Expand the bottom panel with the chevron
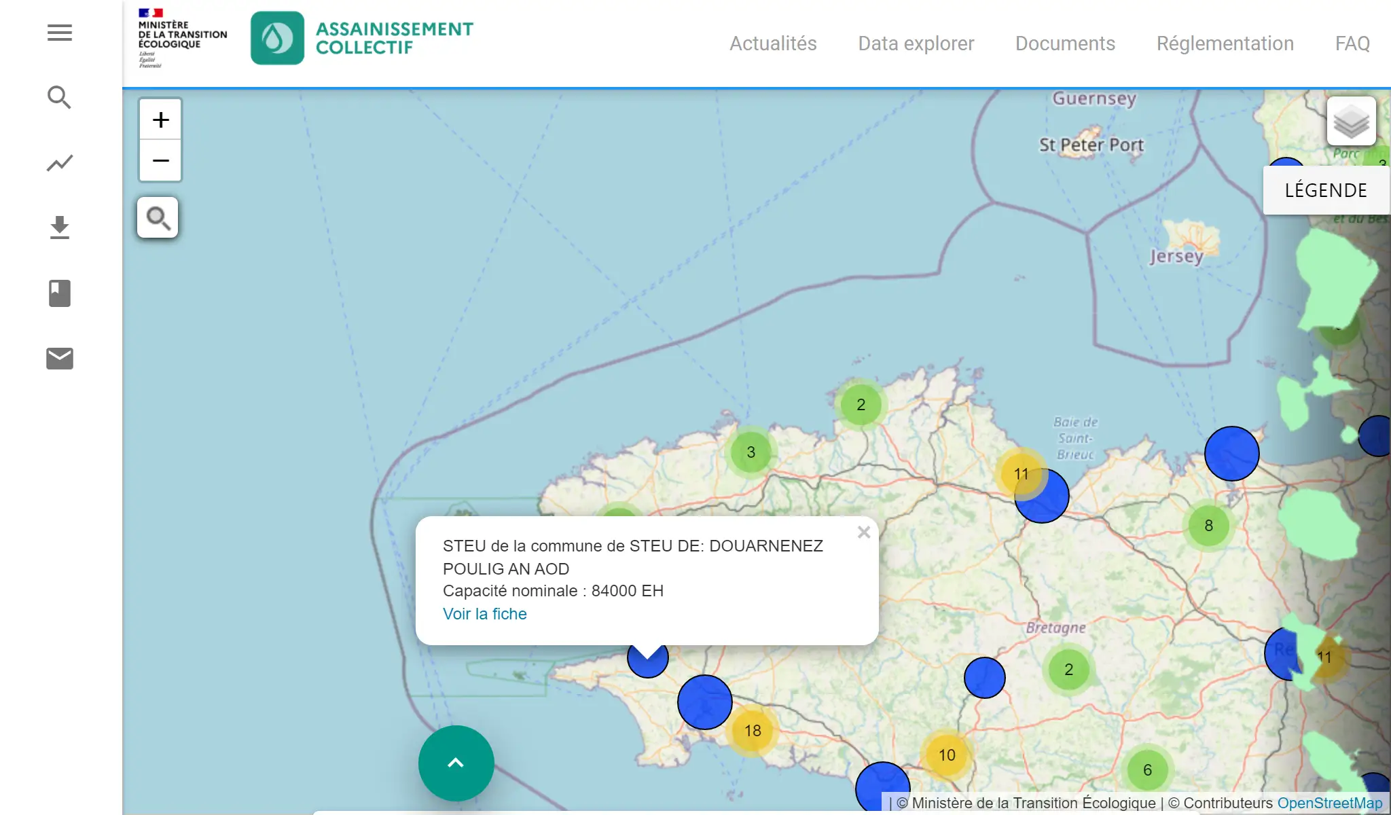 pyautogui.click(x=456, y=763)
